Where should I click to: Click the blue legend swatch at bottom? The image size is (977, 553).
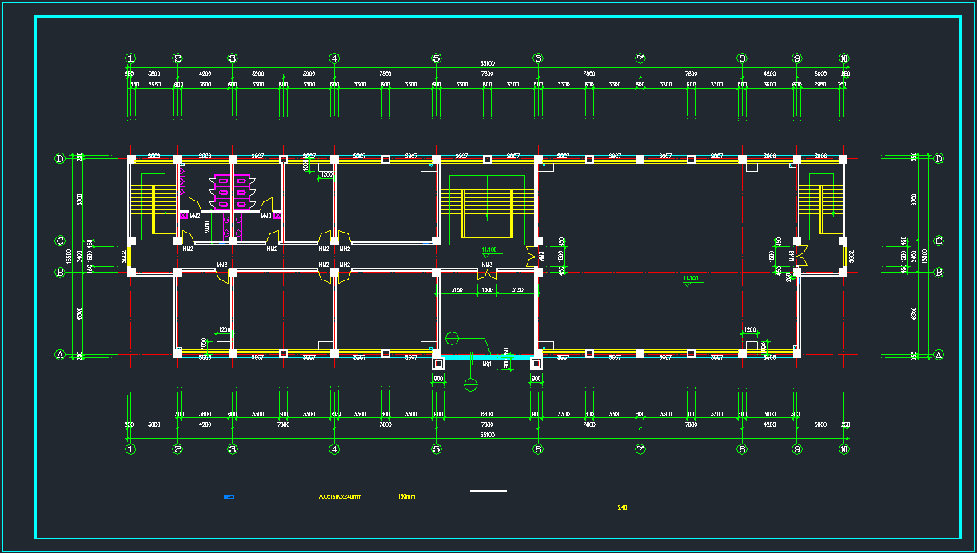point(229,496)
